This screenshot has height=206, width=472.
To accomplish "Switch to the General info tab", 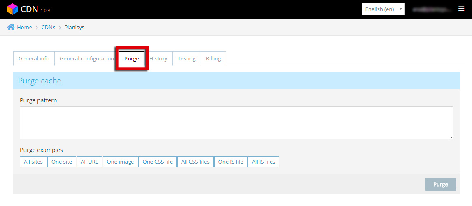I will (34, 59).
